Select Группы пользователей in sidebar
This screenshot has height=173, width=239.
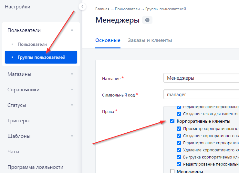(41, 57)
